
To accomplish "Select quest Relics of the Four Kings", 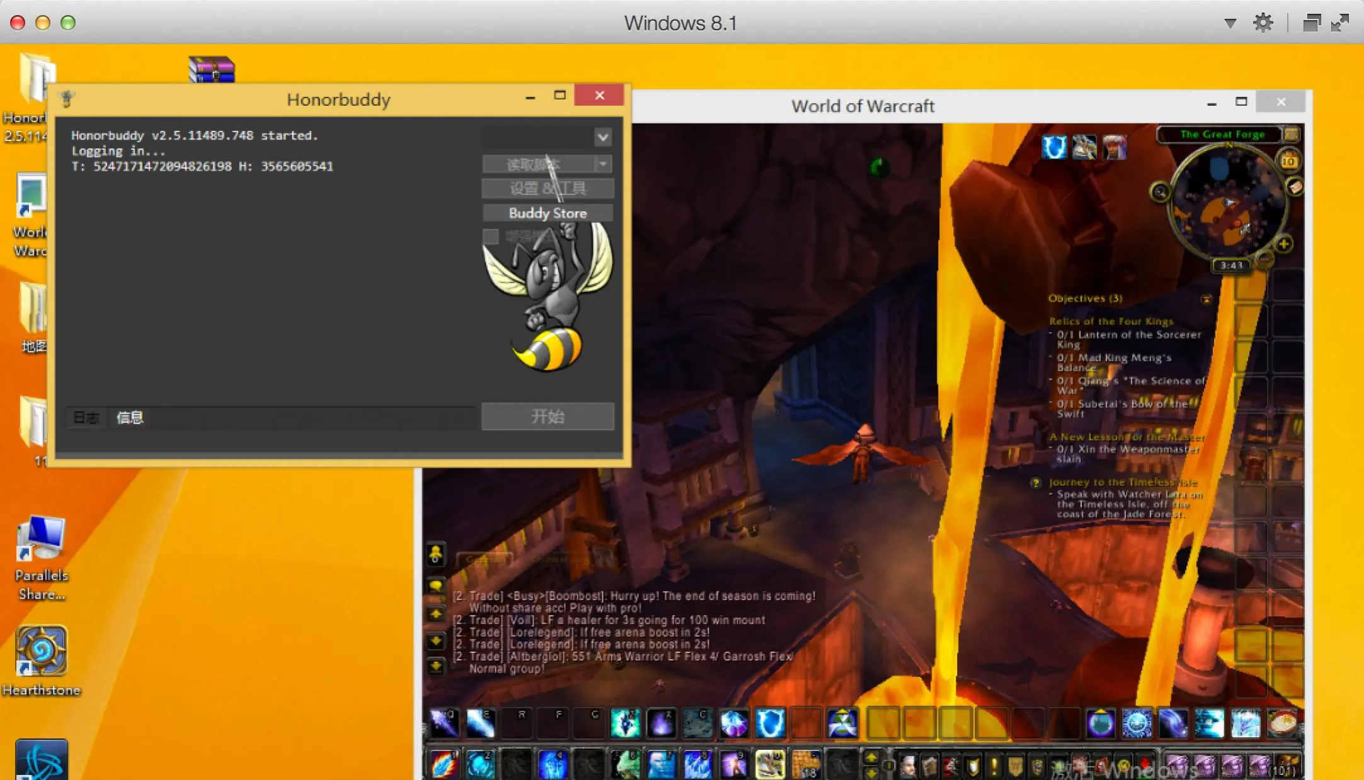I will click(x=1111, y=321).
